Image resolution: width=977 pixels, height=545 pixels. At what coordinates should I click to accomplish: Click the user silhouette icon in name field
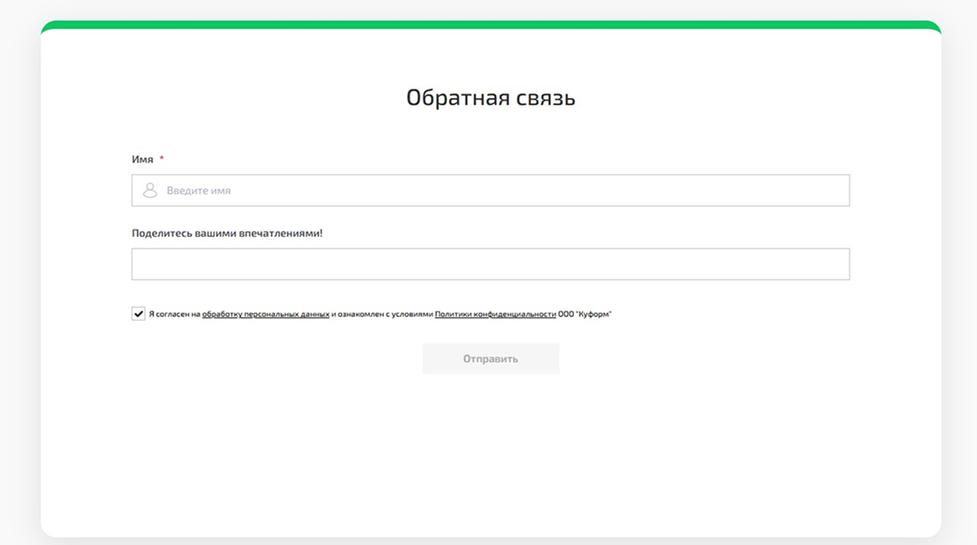pyautogui.click(x=150, y=190)
